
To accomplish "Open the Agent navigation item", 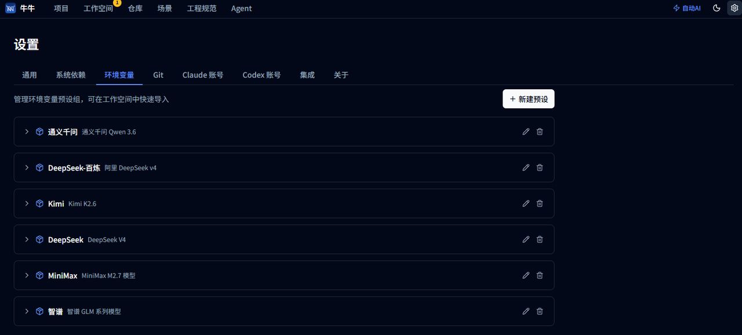I will tap(241, 9).
